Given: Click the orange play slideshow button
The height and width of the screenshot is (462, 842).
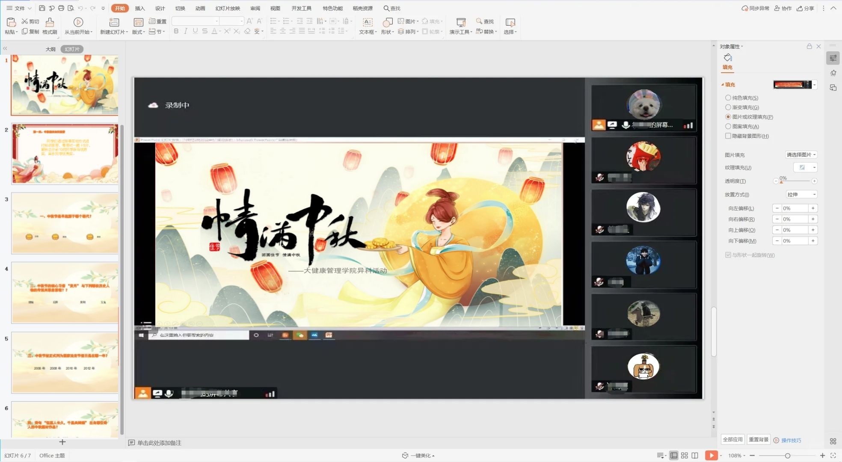Looking at the screenshot, I should point(711,456).
